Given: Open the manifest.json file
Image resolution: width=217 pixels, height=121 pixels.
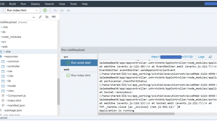Looking at the screenshot, I should pyautogui.click(x=16, y=105).
